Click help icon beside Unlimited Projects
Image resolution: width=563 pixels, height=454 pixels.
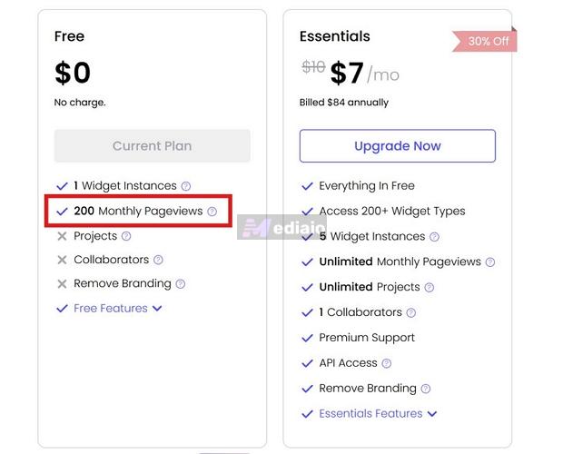pyautogui.click(x=430, y=288)
